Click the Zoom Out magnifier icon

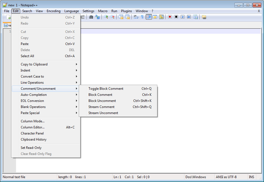click(x=113, y=17)
